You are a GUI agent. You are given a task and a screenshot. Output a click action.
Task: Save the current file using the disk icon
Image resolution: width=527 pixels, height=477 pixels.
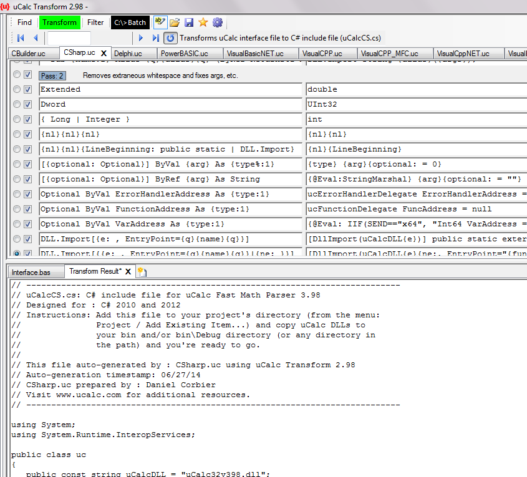pos(188,21)
